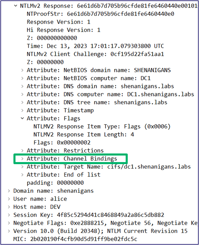This screenshot has width=199, height=245.
Task: Select the NTProofStr line
Action: coord(100,14)
